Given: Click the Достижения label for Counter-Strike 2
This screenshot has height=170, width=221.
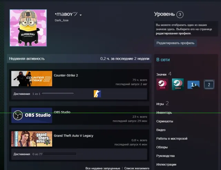Looking at the screenshot, I should click(x=22, y=94).
